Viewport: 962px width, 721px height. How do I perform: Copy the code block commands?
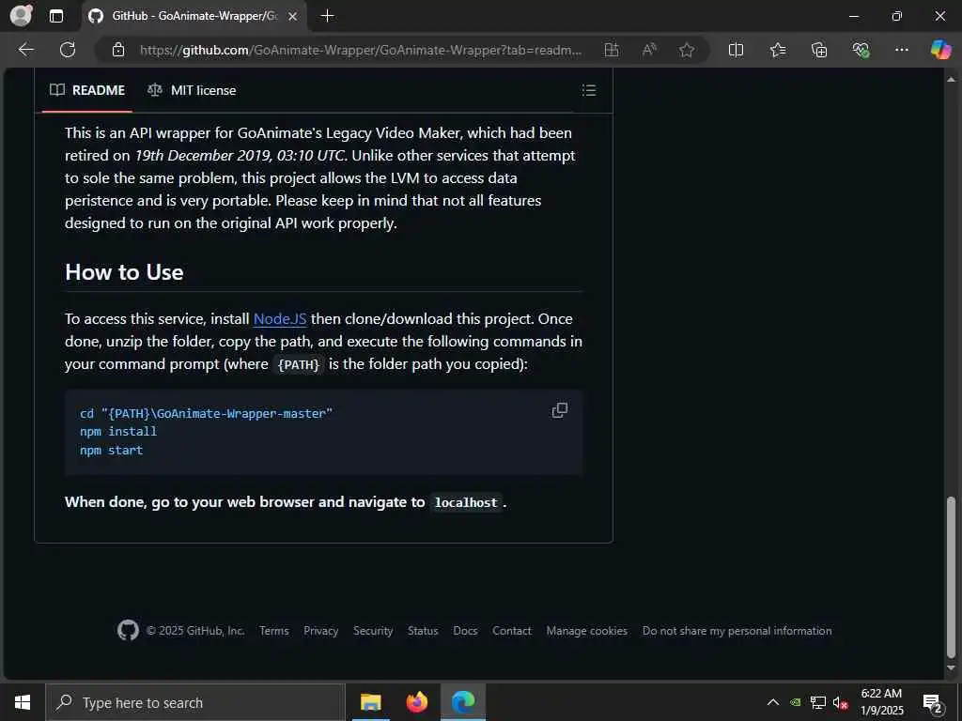(560, 410)
